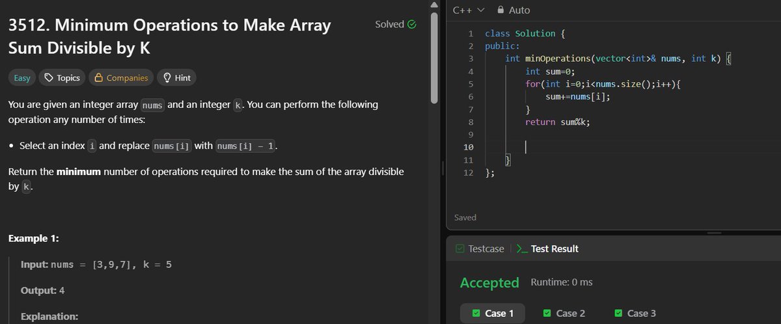Click the problem title "3512. Minimum Operations"
The image size is (781, 324).
pos(169,36)
